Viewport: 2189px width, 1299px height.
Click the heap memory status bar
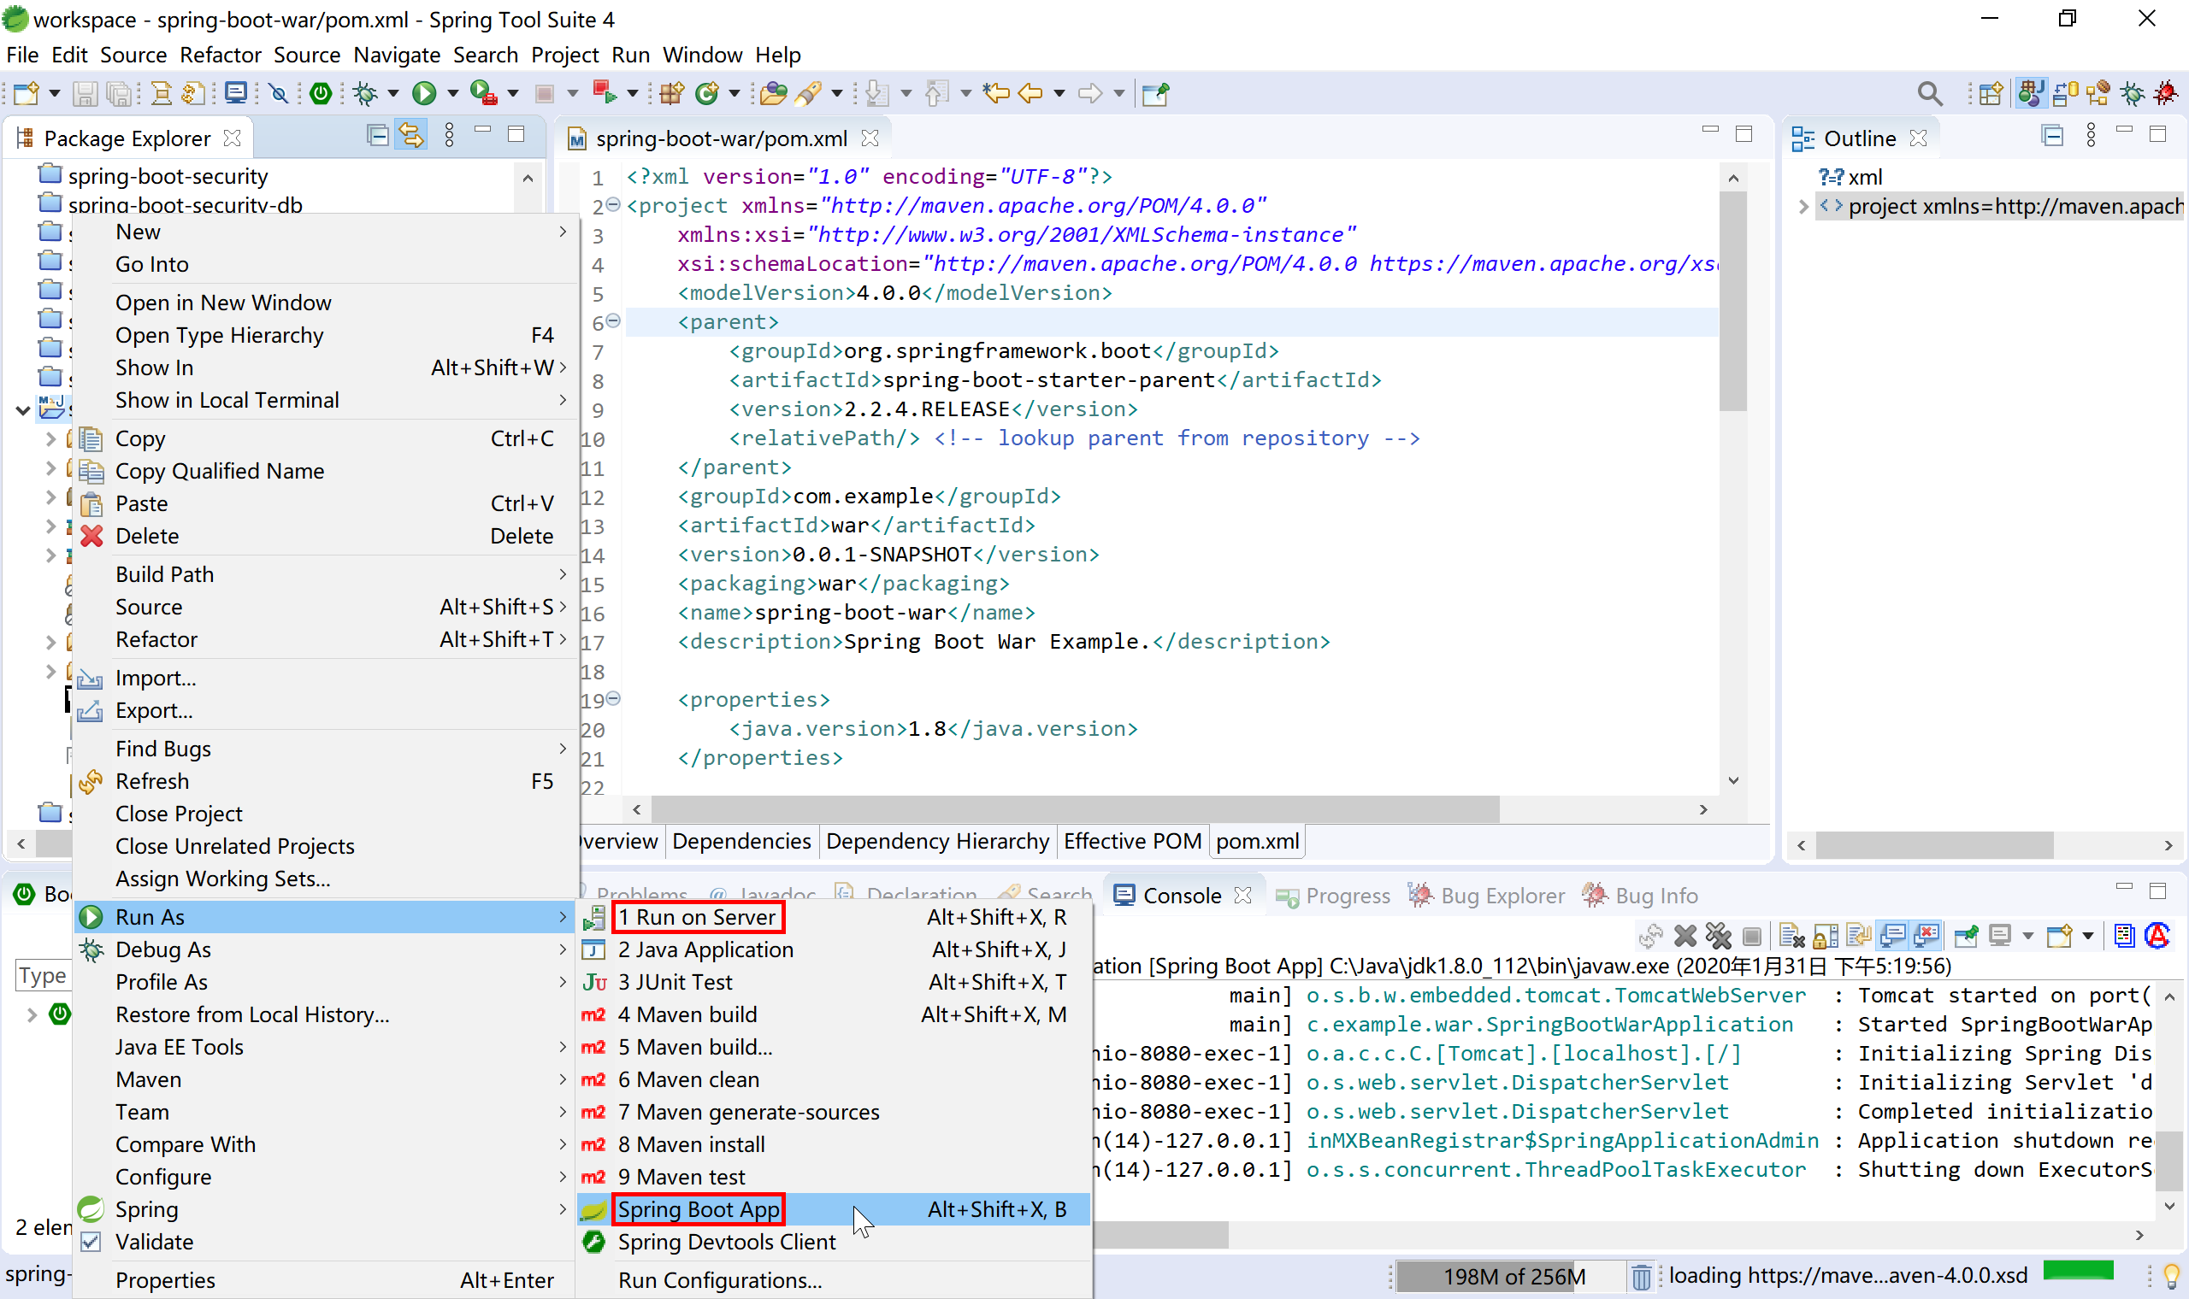[1513, 1276]
